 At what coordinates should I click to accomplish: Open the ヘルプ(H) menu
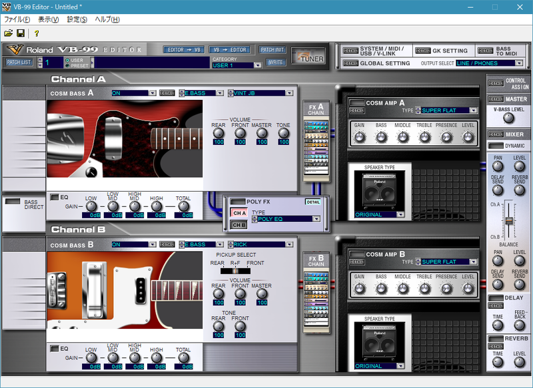pyautogui.click(x=107, y=19)
